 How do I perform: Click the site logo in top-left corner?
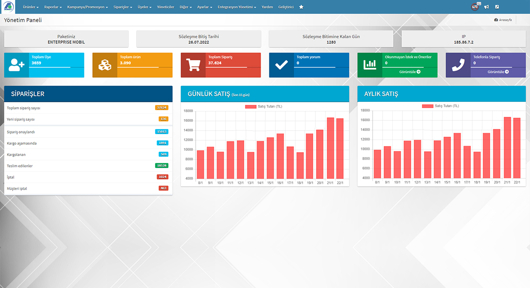[8, 7]
